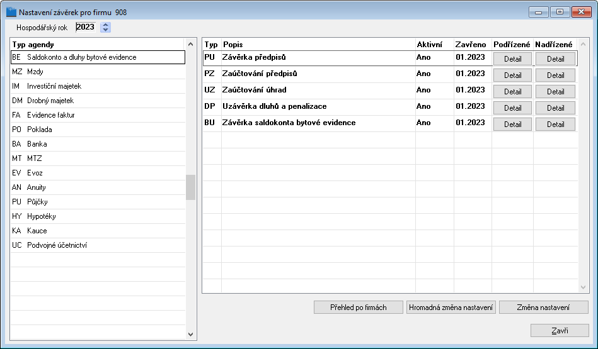Choose the Evidence faktur agenda row

click(98, 115)
